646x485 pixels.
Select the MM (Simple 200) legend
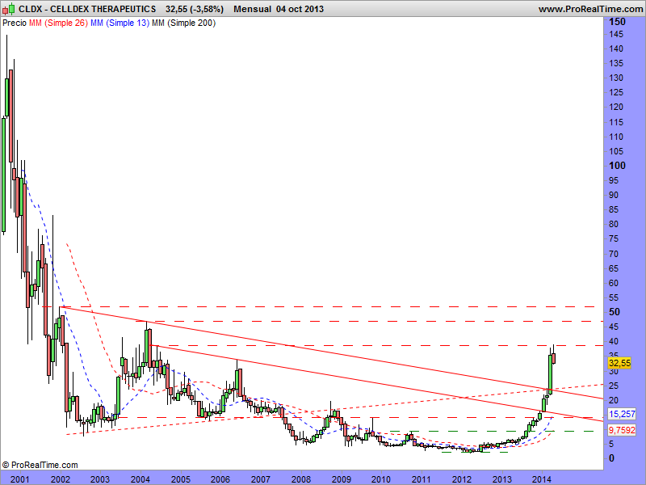(183, 23)
